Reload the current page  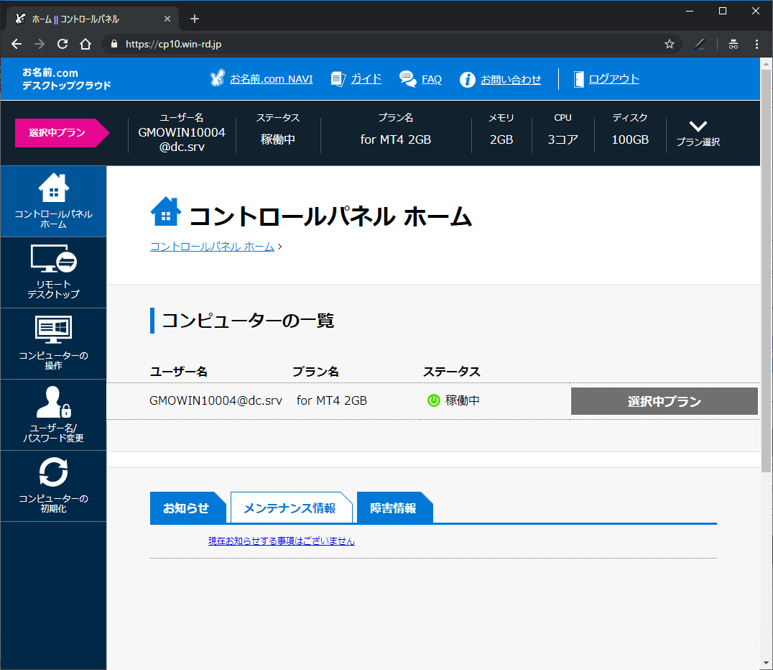63,44
